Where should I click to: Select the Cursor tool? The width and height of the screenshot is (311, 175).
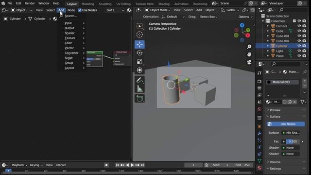click(x=139, y=35)
